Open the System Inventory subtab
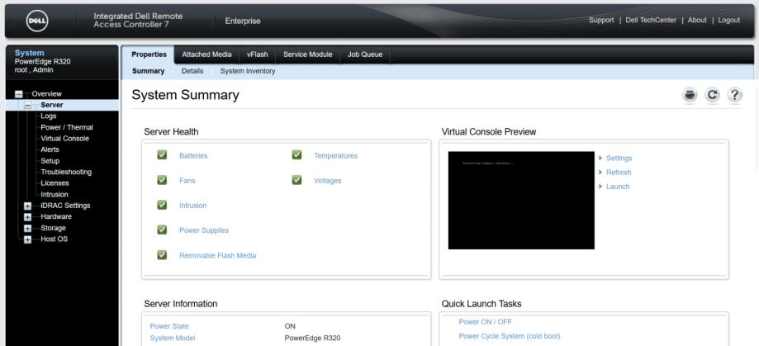The height and width of the screenshot is (346, 759). tap(248, 71)
